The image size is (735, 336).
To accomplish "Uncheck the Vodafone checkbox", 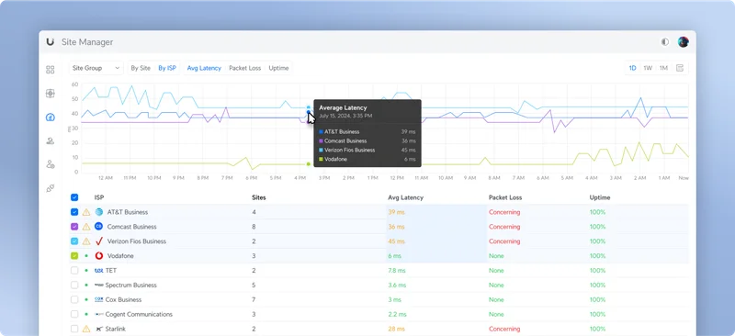I will pos(74,256).
